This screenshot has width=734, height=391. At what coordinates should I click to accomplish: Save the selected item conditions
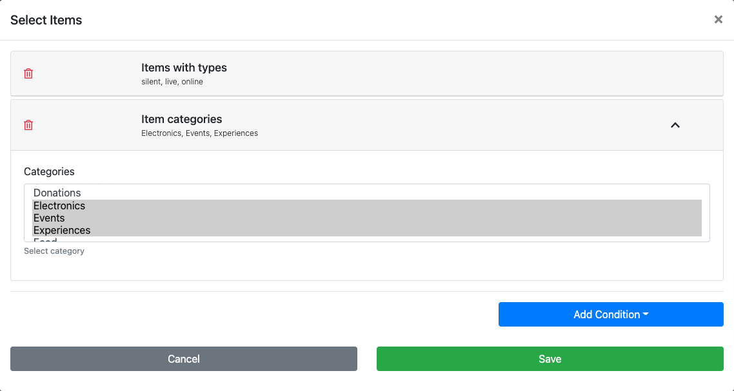pyautogui.click(x=550, y=359)
